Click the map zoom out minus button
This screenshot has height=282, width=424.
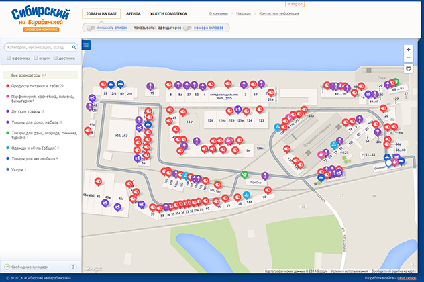(x=409, y=58)
